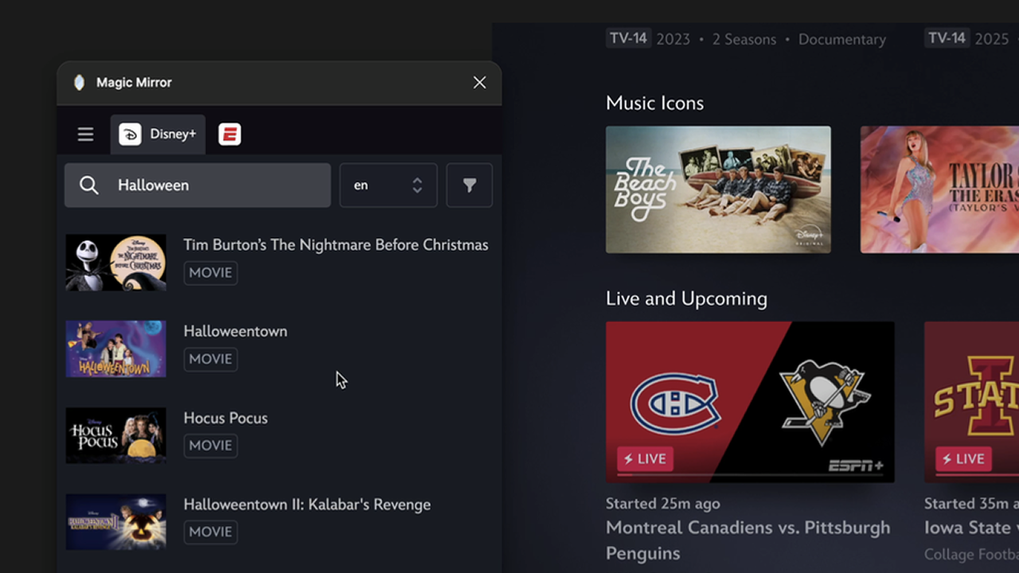The width and height of the screenshot is (1019, 573).
Task: Select the Disney+ tab
Action: (x=158, y=134)
